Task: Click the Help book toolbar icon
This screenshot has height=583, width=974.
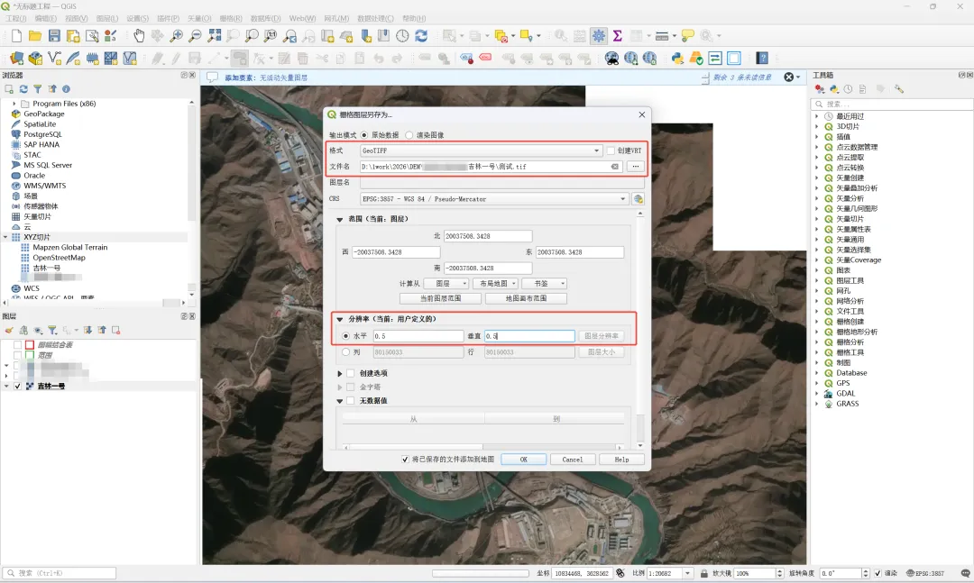Action: click(762, 59)
